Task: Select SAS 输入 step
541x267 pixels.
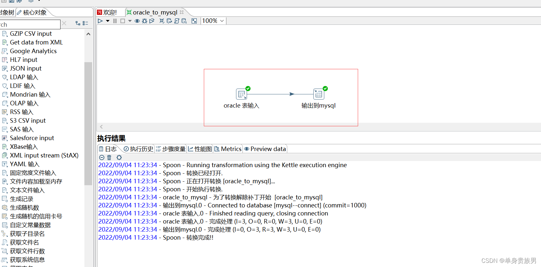Action: [x=22, y=129]
